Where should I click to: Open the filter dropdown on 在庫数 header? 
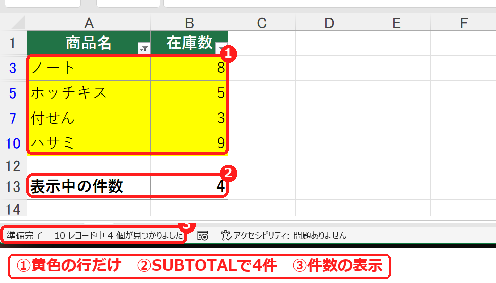(221, 48)
